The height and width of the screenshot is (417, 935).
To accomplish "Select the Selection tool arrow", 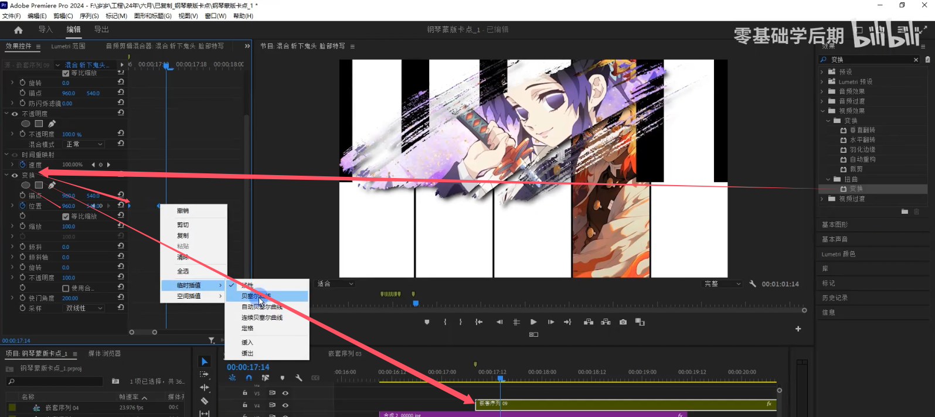I will [x=204, y=361].
